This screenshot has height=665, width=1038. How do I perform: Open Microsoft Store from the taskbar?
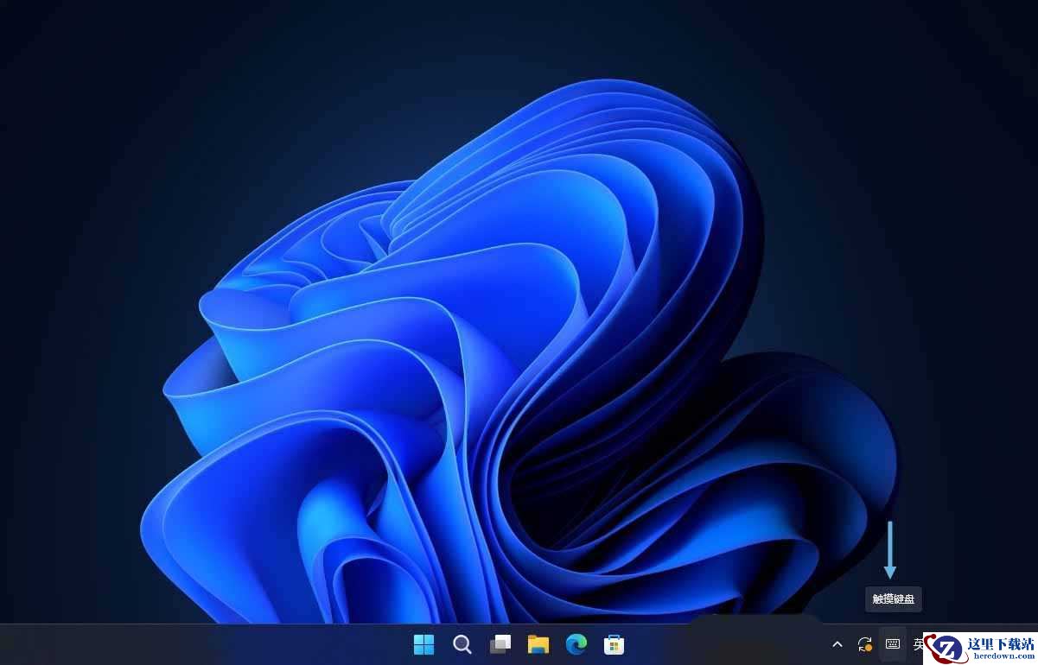pyautogui.click(x=614, y=644)
